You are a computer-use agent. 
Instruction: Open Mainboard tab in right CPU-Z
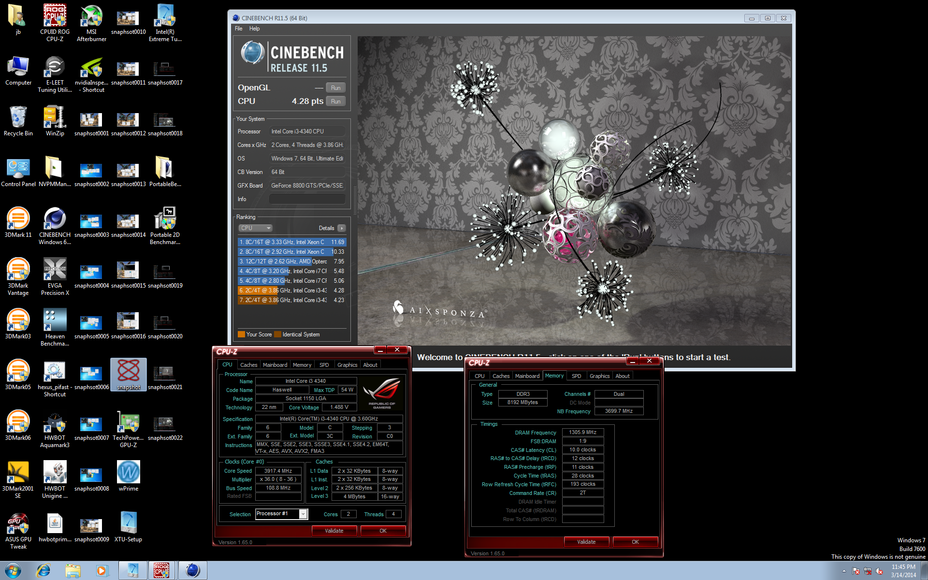[x=527, y=376]
